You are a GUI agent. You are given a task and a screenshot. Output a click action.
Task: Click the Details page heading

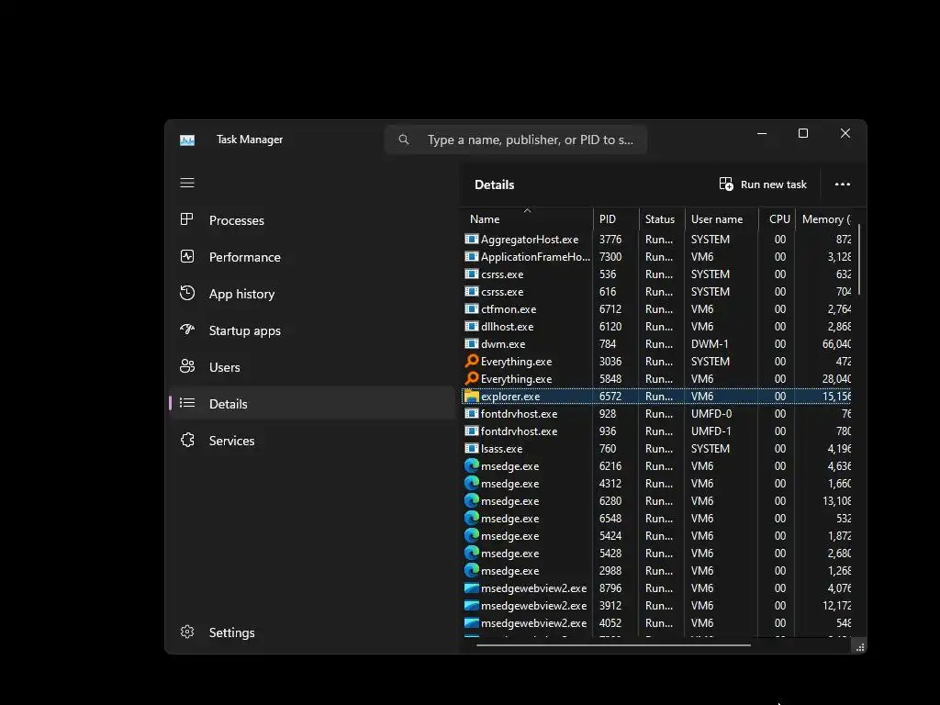(494, 185)
